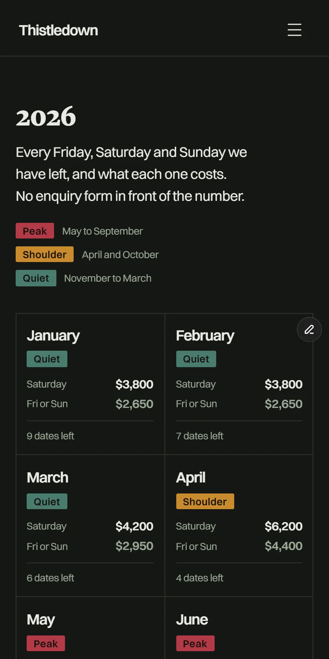The width and height of the screenshot is (329, 659).
Task: Select the Shoulder legend badge
Action: pos(45,255)
